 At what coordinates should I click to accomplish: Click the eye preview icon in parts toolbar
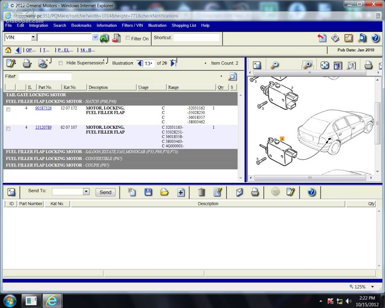point(43,64)
